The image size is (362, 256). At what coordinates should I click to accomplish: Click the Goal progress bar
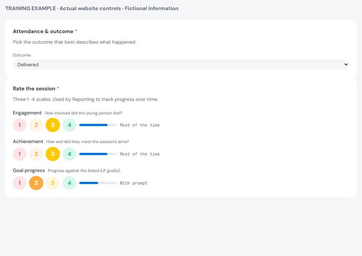click(98, 183)
